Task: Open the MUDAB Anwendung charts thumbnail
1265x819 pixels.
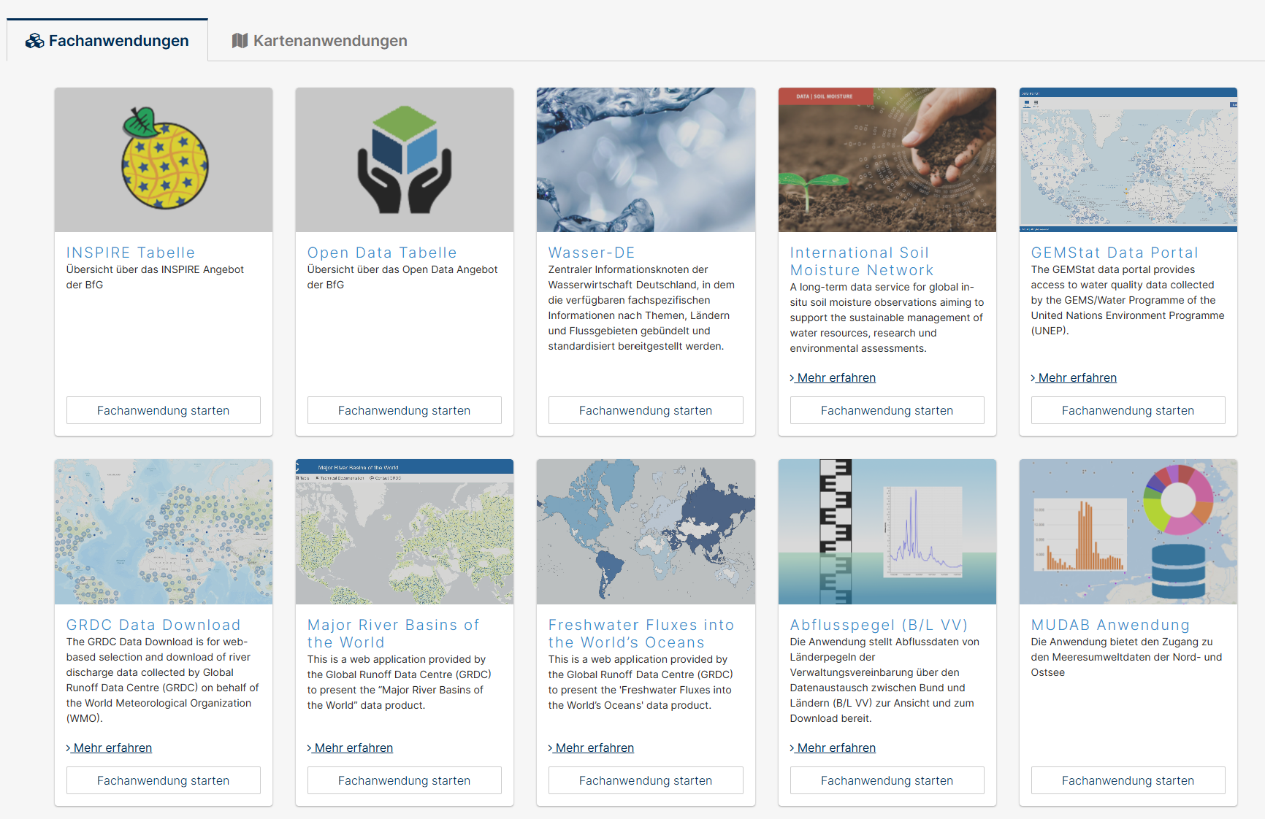Action: (1128, 531)
